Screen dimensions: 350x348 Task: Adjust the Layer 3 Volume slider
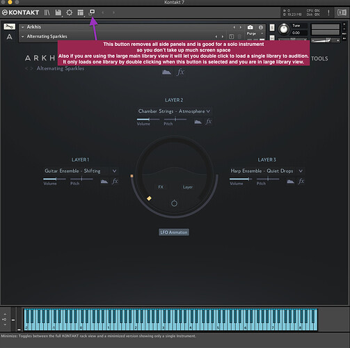point(241,179)
